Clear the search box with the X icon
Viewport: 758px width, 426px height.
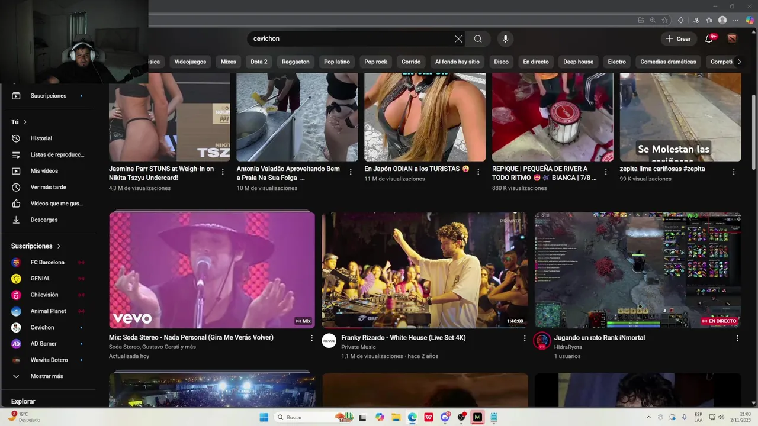coord(458,39)
